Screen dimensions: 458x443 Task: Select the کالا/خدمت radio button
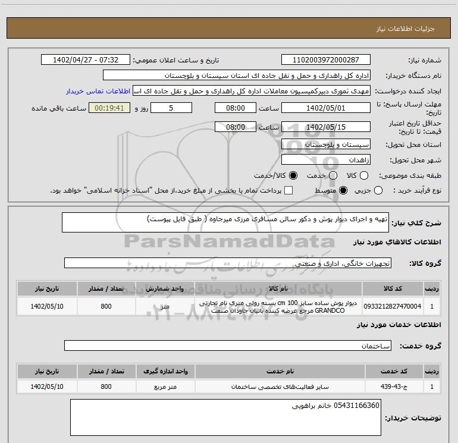(293, 175)
